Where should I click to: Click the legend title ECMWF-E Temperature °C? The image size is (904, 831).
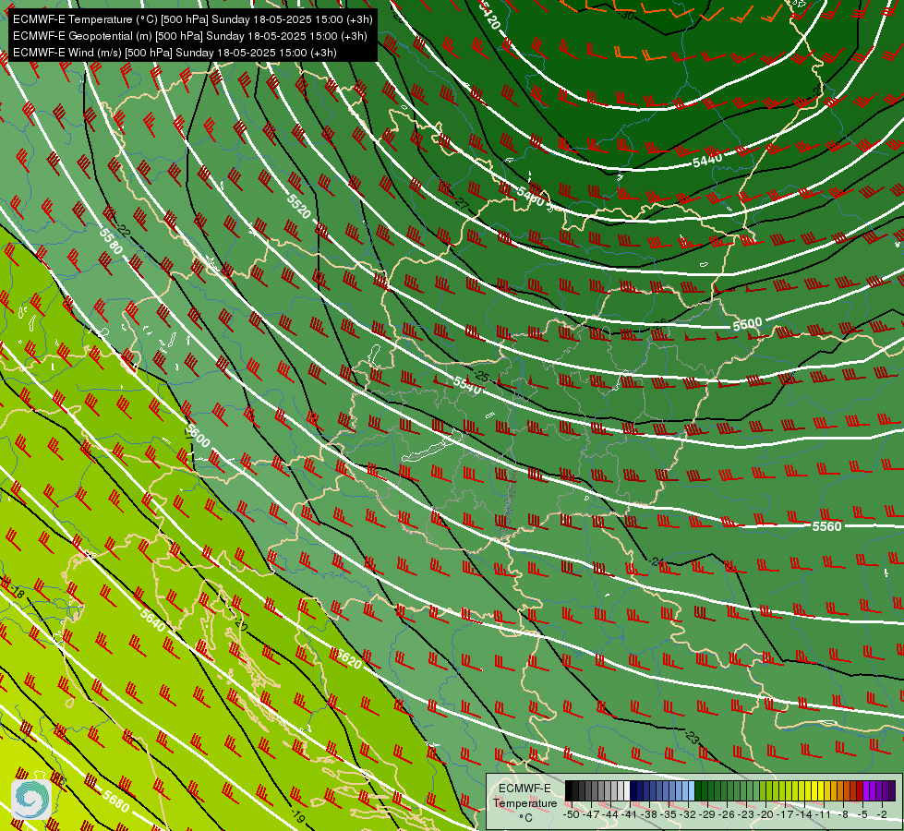click(x=524, y=802)
